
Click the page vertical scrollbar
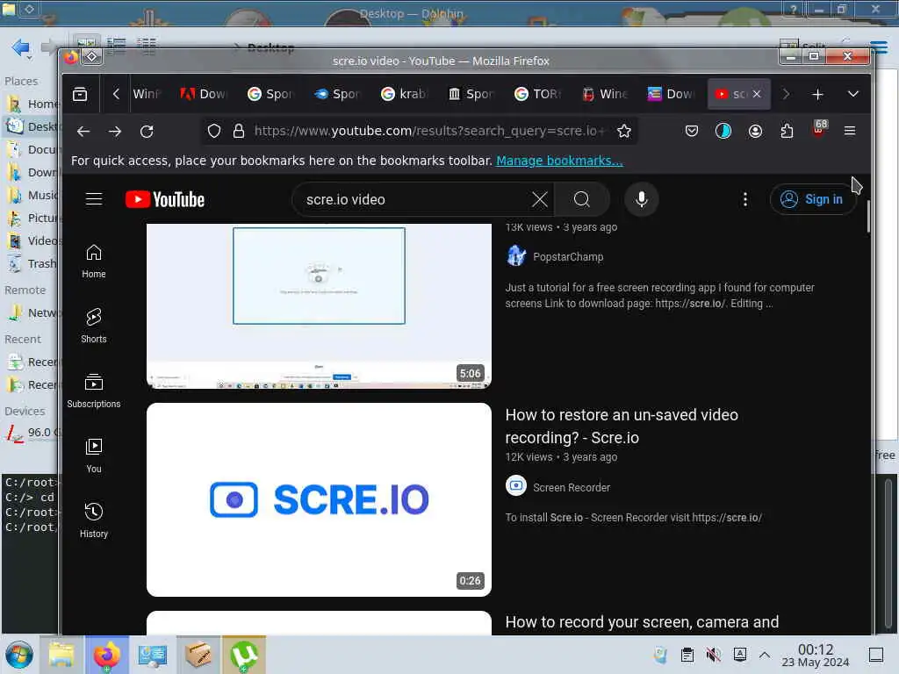(x=868, y=216)
